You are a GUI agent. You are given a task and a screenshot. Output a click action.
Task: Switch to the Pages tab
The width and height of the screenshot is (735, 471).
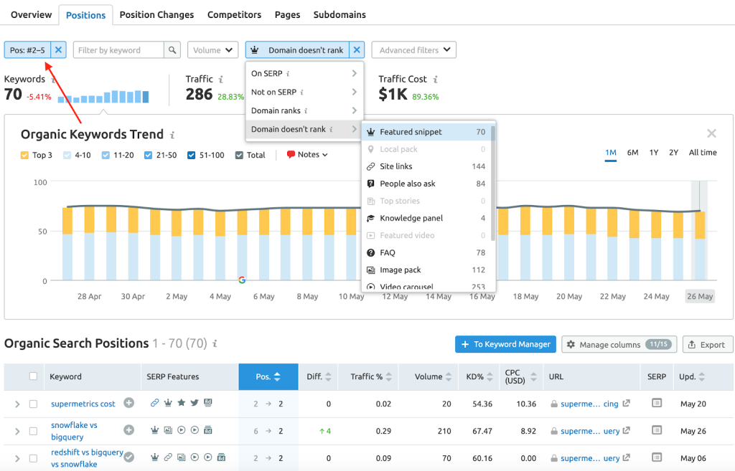(287, 15)
